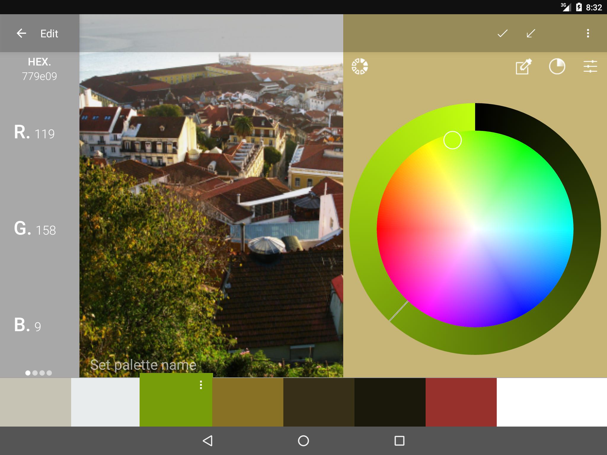This screenshot has height=455, width=607.
Task: Select the near-black palette swatch
Action: point(390,402)
